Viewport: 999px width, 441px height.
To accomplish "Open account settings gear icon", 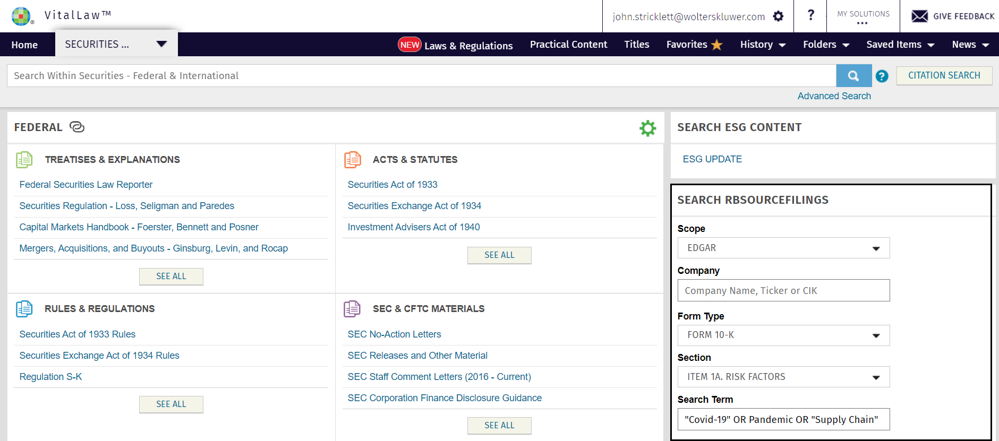I will [778, 16].
